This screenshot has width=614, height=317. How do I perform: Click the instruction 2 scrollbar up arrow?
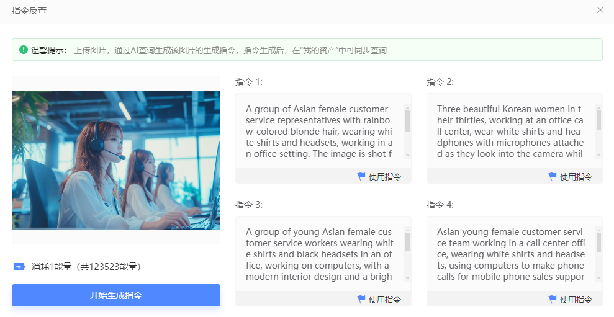click(598, 107)
